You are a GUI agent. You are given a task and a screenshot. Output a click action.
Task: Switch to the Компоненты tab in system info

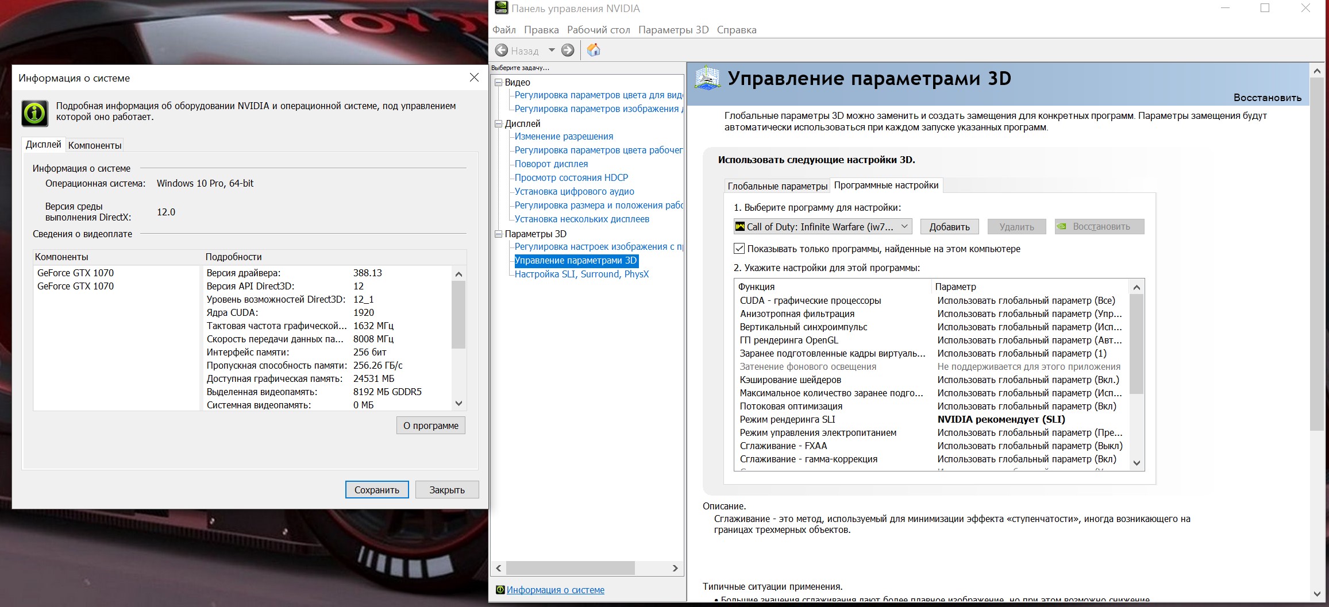coord(95,145)
